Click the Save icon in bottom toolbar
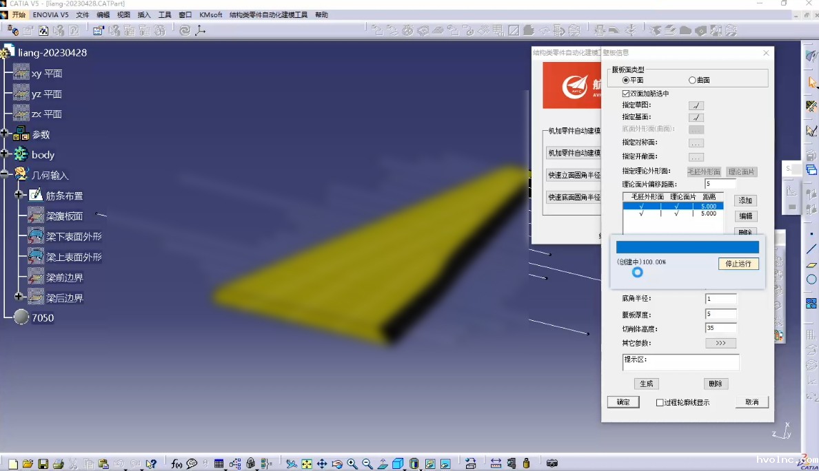 (x=43, y=464)
